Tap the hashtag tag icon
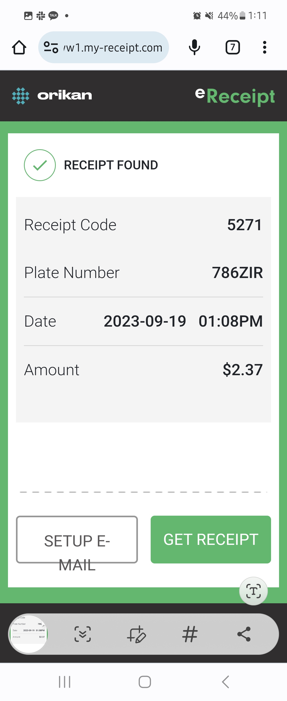Screen dimensions: 287x701 pyautogui.click(x=190, y=634)
